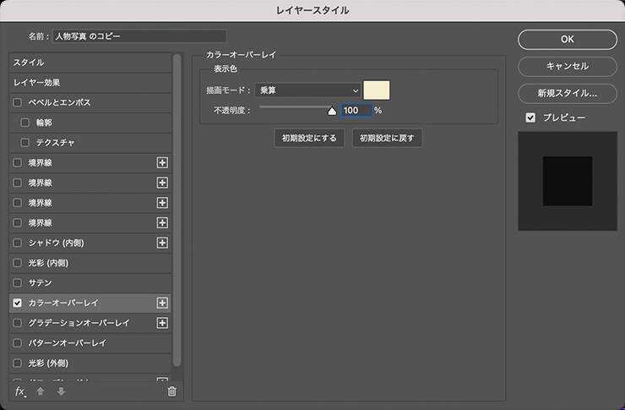Click the move effect down arrow
The width and height of the screenshot is (625, 410).
pos(61,391)
